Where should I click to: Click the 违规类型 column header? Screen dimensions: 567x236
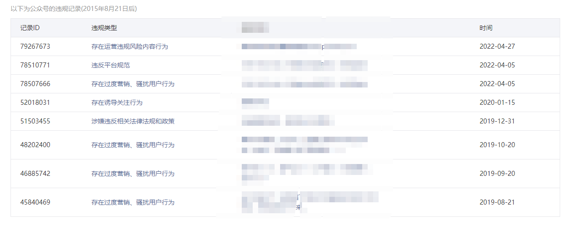[x=104, y=28]
